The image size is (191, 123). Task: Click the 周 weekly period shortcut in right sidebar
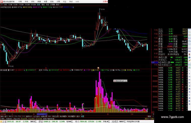click(x=189, y=89)
